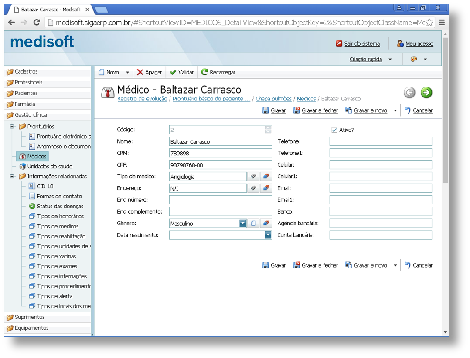
Task: Expand the Criação rápida dropdown arrow
Action: (x=390, y=60)
